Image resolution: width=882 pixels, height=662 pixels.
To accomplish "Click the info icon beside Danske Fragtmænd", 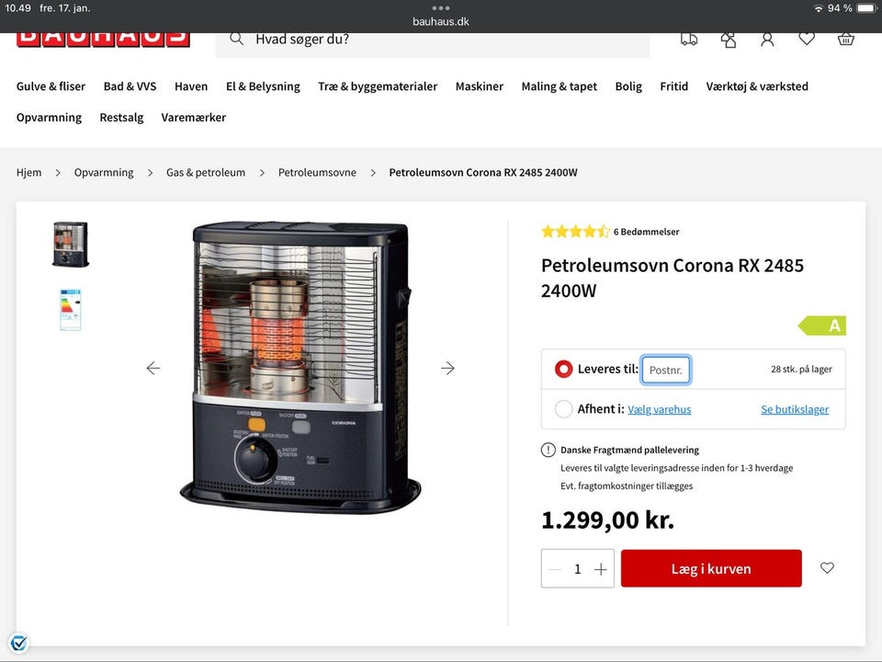I will click(x=548, y=450).
